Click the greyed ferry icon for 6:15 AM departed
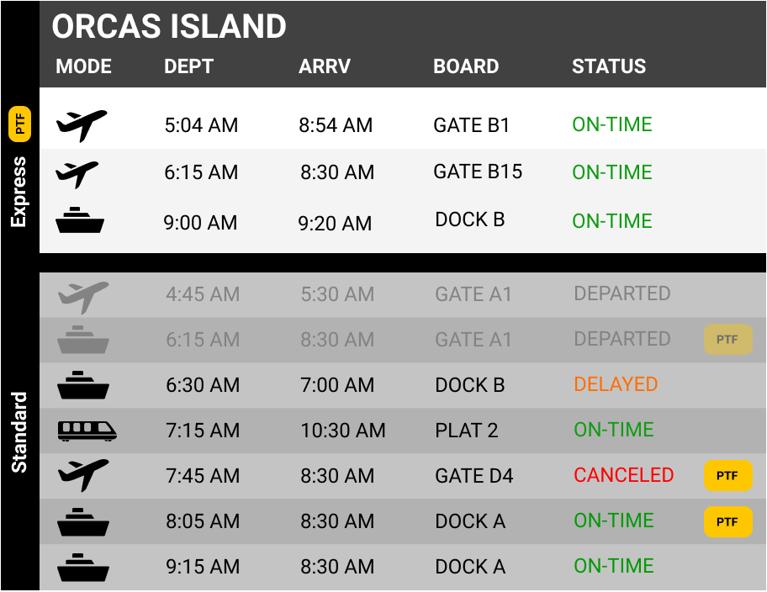The width and height of the screenshot is (767, 592). [x=83, y=339]
